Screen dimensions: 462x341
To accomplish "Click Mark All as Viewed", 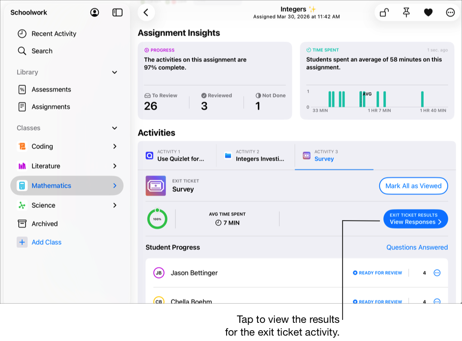I will pyautogui.click(x=413, y=186).
